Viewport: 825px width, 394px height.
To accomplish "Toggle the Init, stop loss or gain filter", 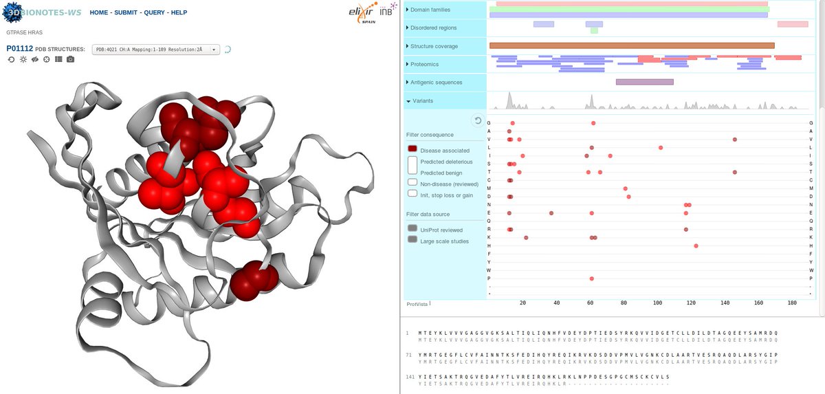I will pos(412,194).
